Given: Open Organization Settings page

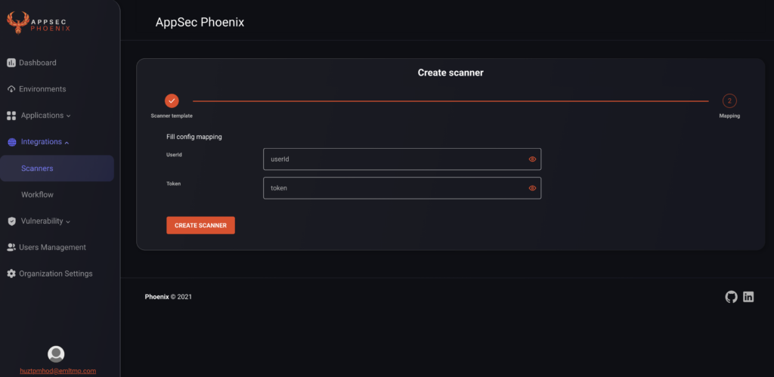Looking at the screenshot, I should tap(57, 273).
